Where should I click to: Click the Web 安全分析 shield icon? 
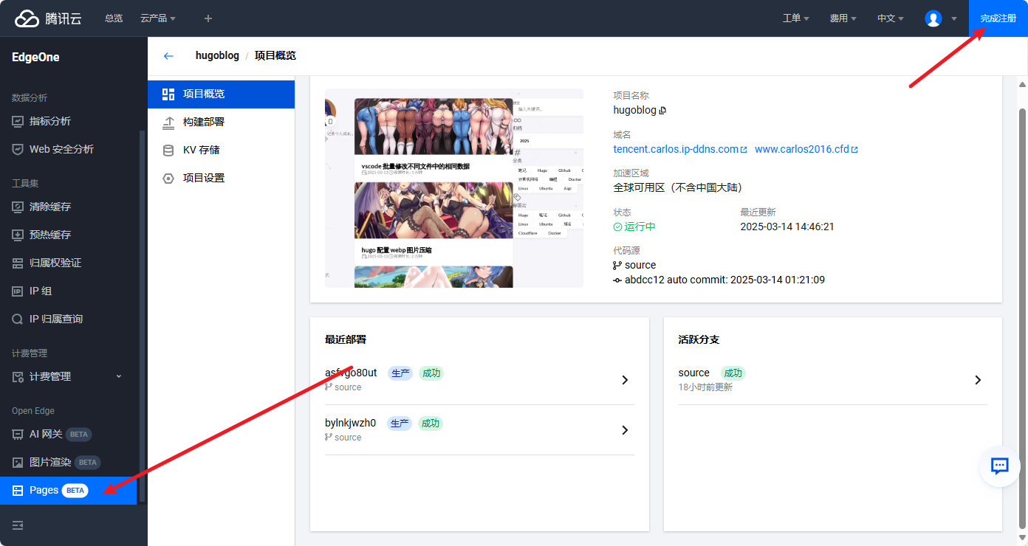click(18, 149)
